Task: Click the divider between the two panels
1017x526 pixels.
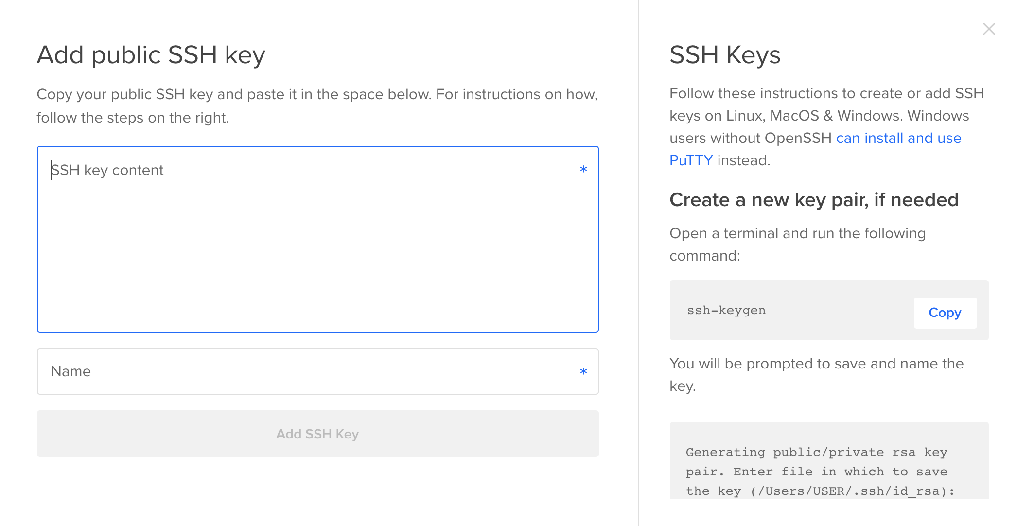Action: tap(638, 263)
